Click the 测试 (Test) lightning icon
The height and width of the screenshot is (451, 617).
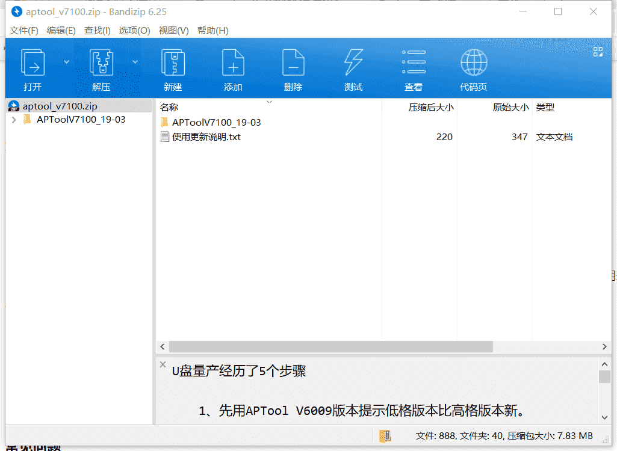point(353,62)
